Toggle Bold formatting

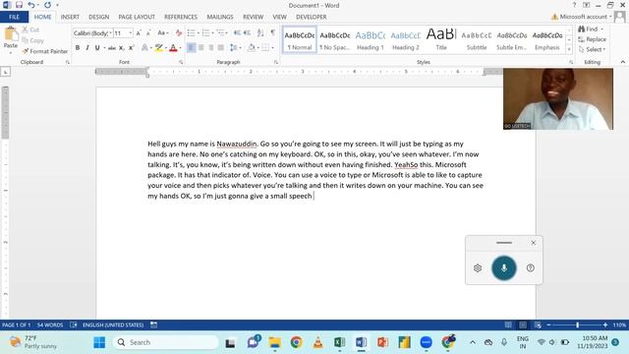pos(78,48)
